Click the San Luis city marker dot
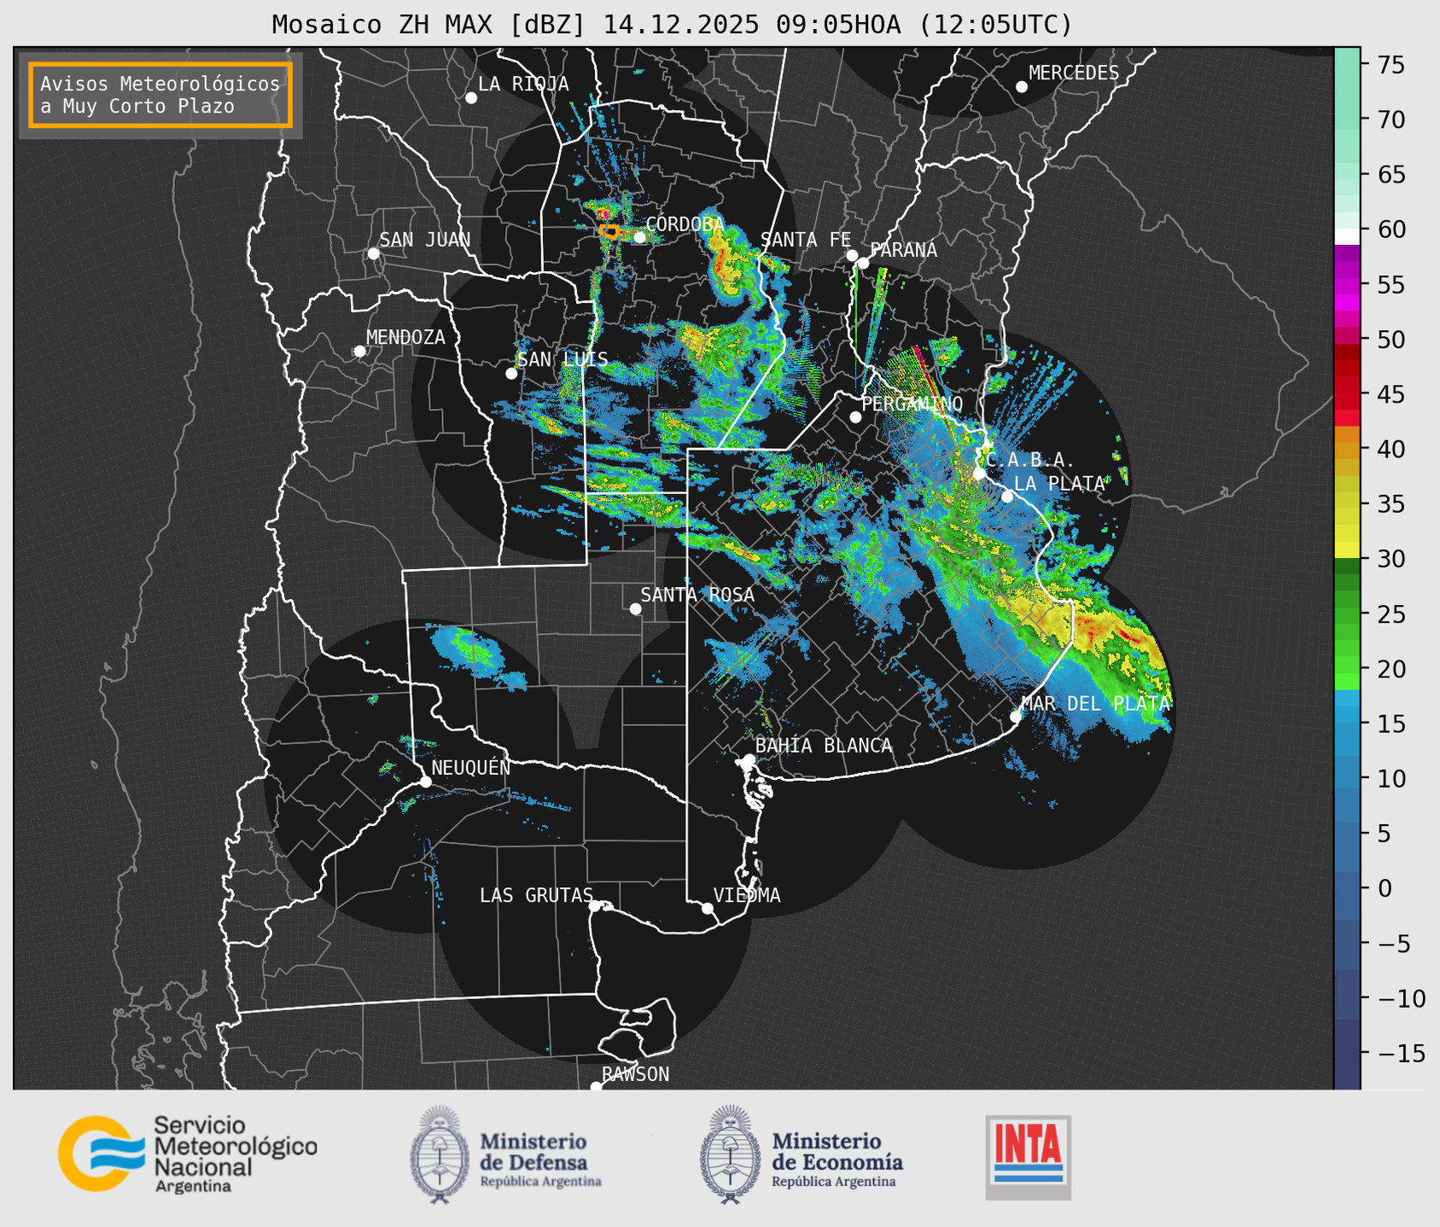 511,374
